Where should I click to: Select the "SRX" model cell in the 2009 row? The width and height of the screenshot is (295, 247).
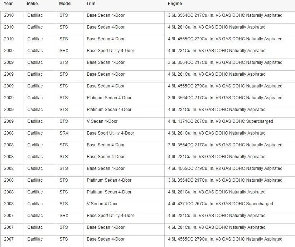click(x=64, y=51)
